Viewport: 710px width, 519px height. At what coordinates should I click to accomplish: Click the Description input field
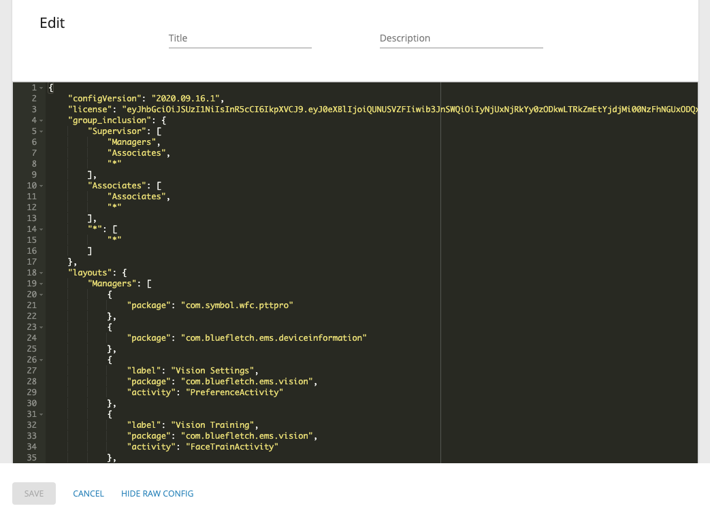pos(461,39)
